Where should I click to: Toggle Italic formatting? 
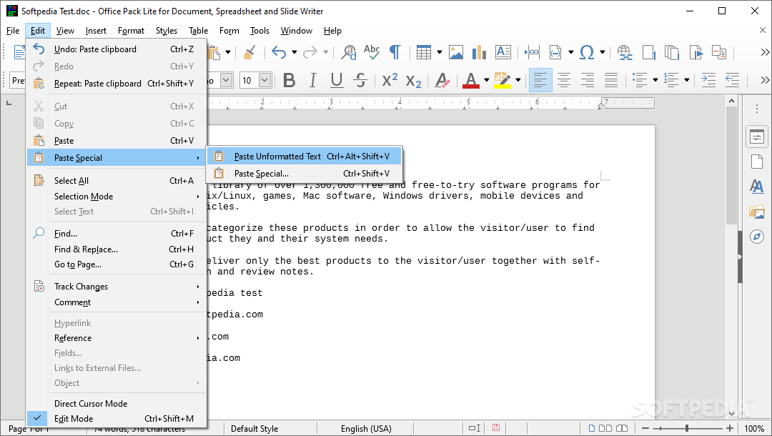312,80
